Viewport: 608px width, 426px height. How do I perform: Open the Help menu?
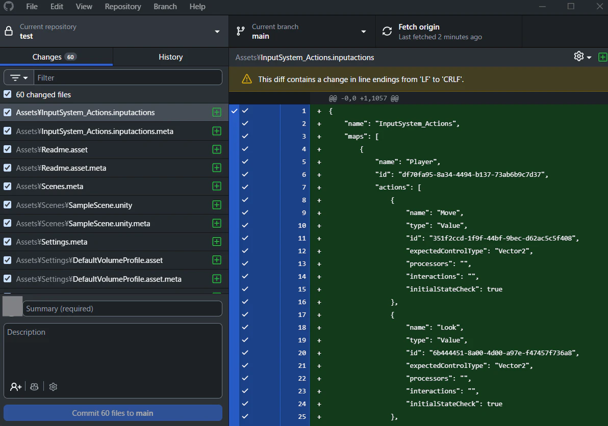[197, 7]
